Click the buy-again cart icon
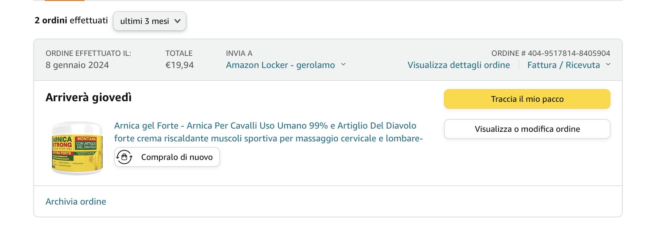This screenshot has width=647, height=225. [124, 157]
